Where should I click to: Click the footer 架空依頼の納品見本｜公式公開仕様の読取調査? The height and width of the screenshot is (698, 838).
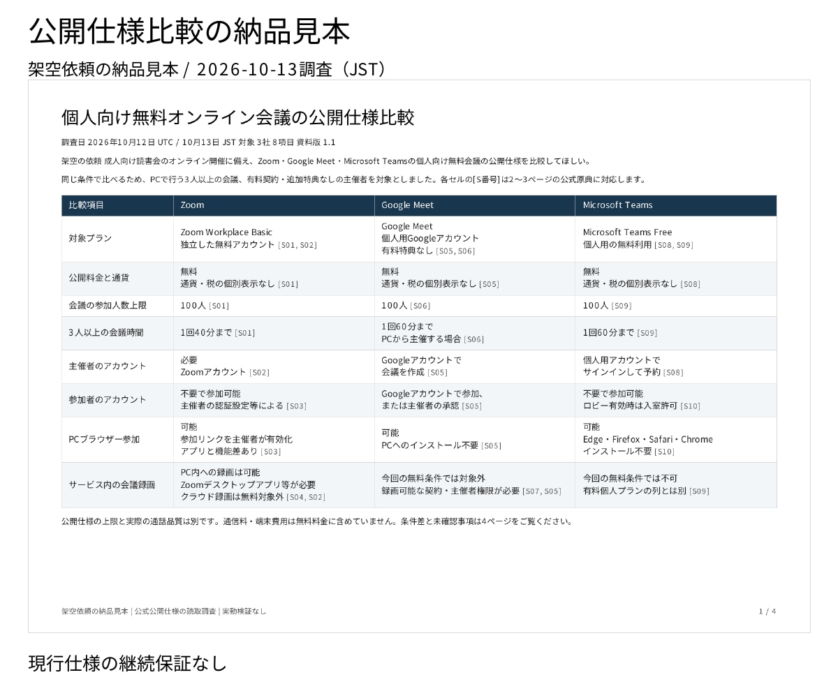163,611
